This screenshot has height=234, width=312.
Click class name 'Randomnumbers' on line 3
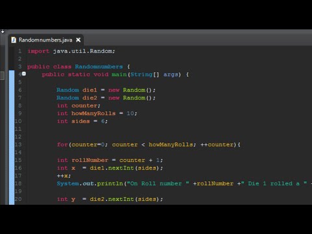[x=99, y=66]
